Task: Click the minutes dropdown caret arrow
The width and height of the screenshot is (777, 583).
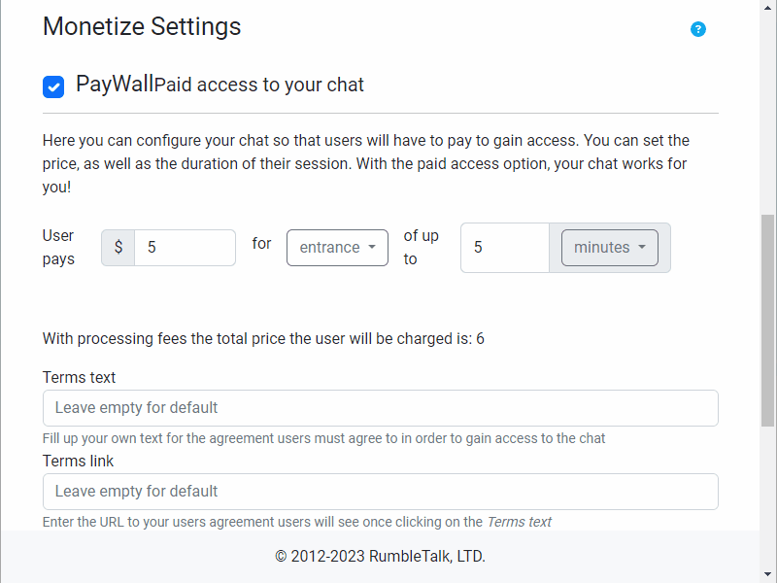Action: pyautogui.click(x=642, y=247)
